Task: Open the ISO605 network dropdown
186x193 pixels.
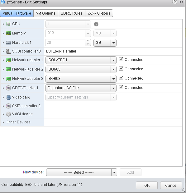Action: click(81, 69)
